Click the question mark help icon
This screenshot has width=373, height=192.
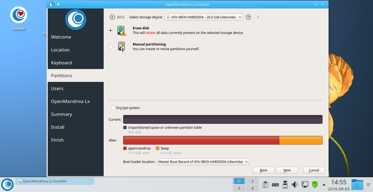258,17
